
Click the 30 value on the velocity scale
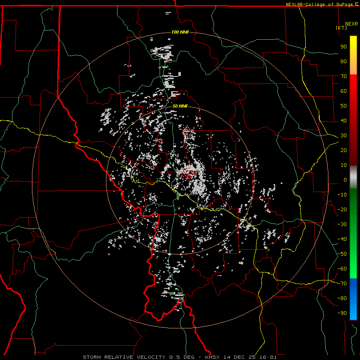(x=344, y=136)
